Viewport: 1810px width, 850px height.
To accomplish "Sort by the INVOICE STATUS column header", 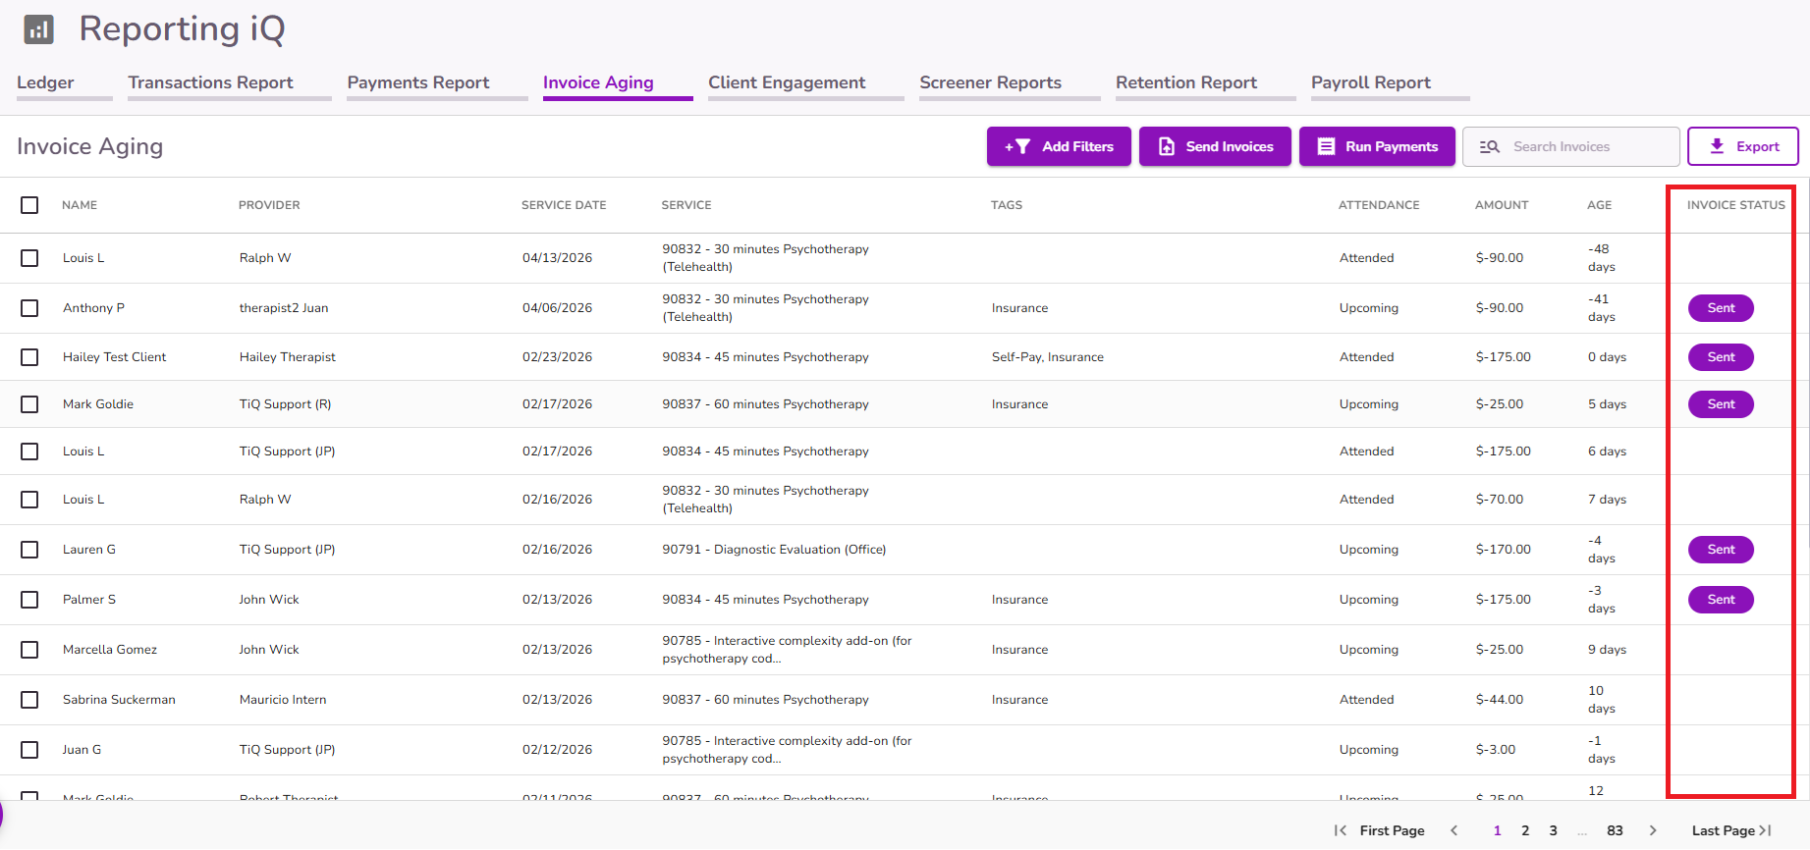I will (x=1736, y=205).
